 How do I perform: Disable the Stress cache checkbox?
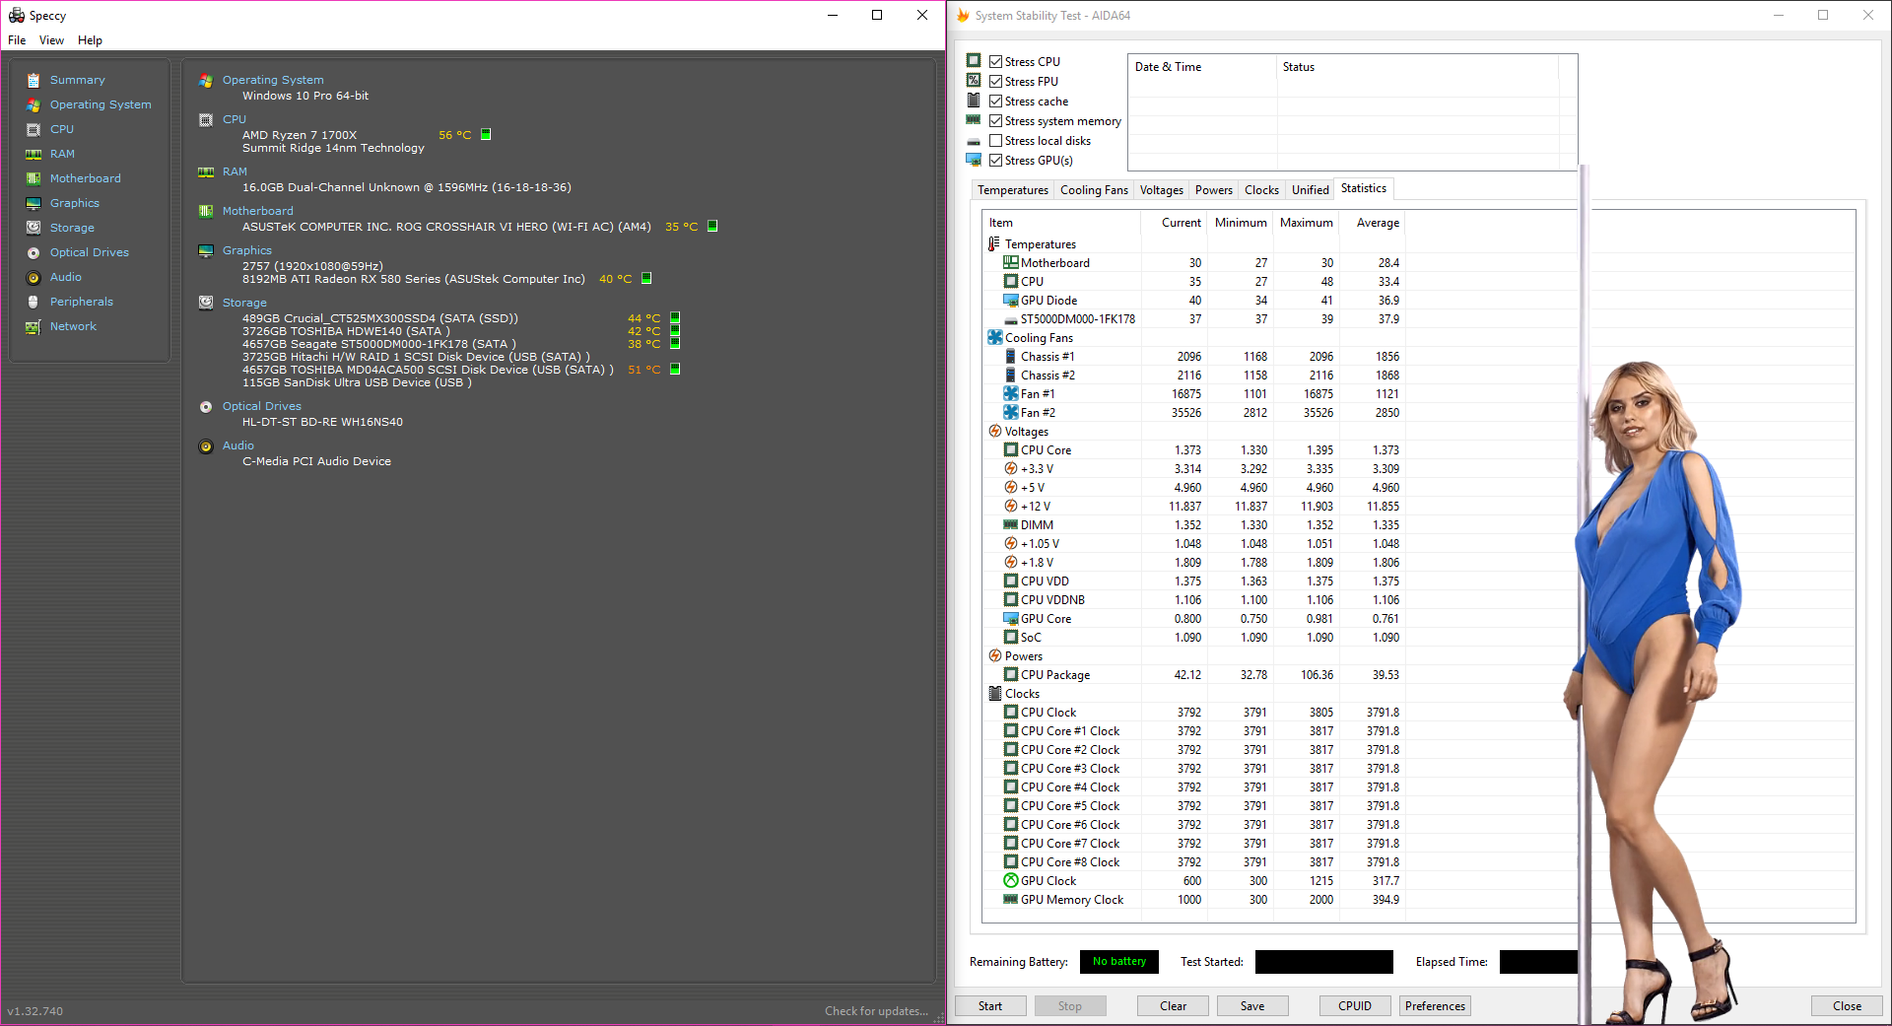996,101
